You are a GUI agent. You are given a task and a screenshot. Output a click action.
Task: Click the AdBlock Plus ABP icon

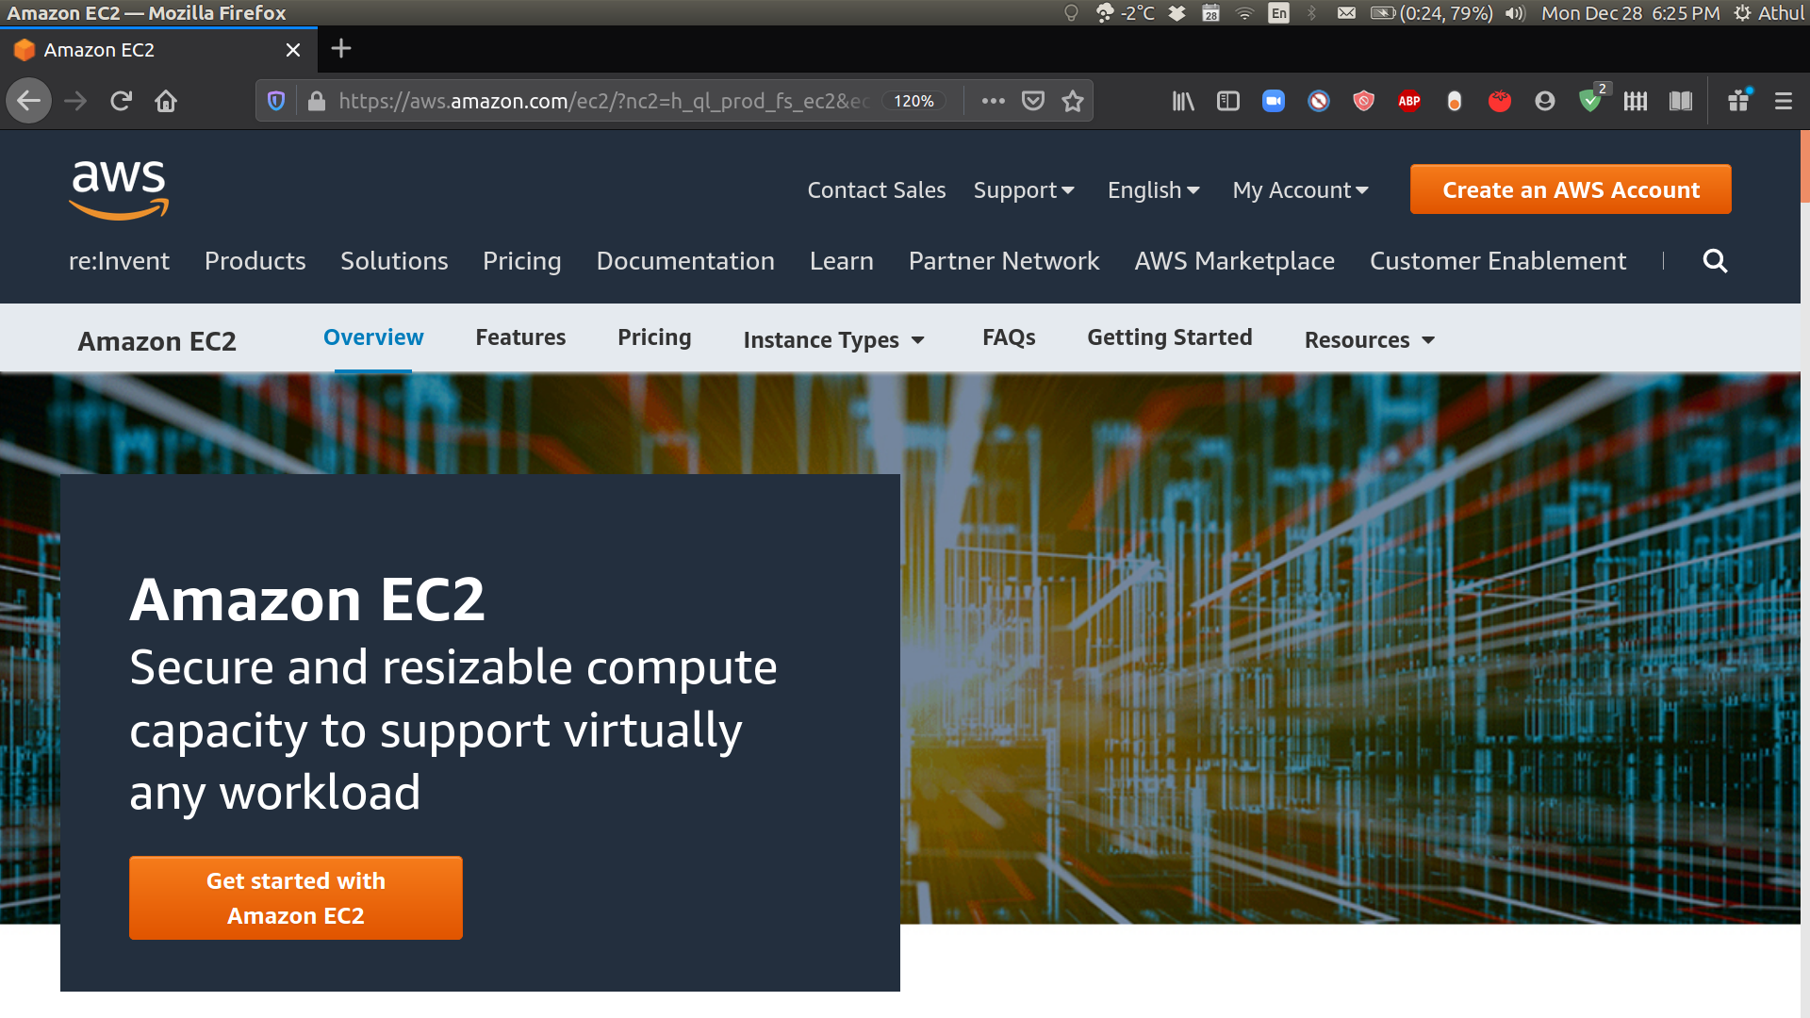(1407, 101)
